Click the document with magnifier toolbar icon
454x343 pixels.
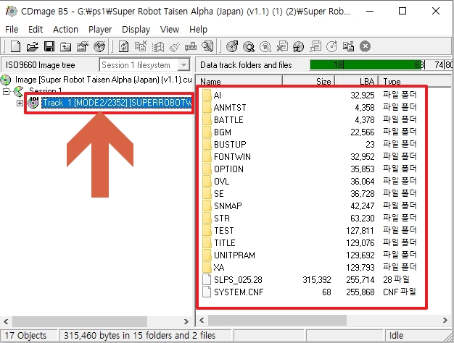tap(207, 46)
